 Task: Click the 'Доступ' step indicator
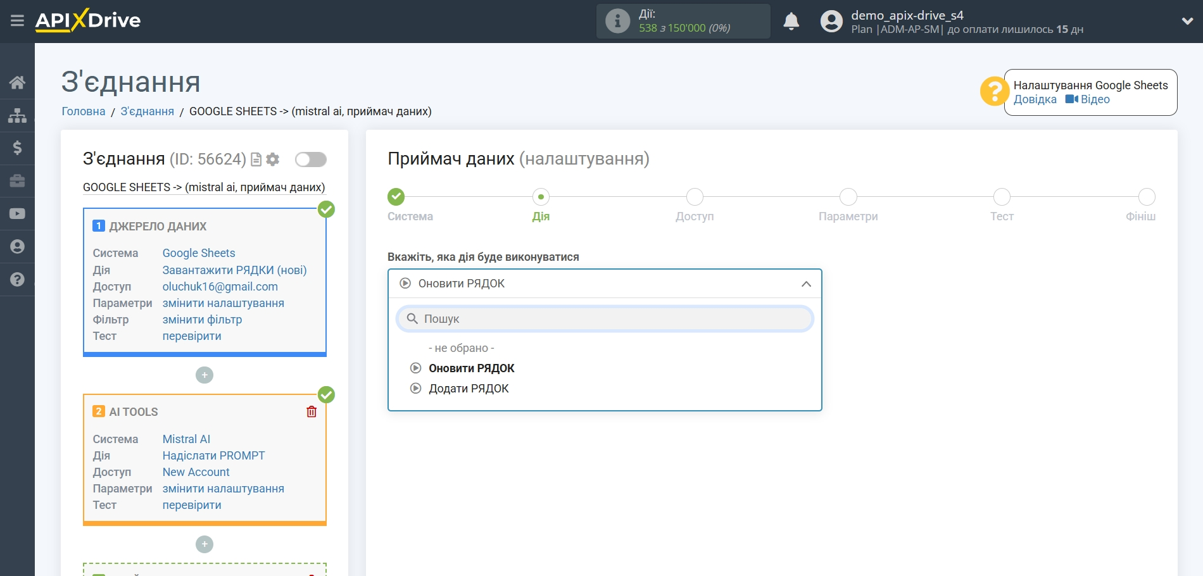(694, 197)
